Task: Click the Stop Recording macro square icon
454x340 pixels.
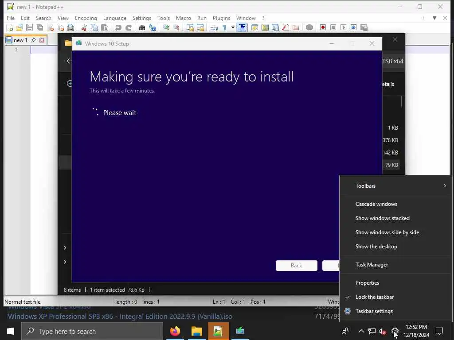Action: [x=333, y=27]
